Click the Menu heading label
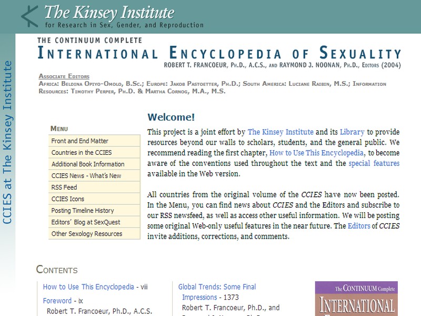 pos(59,129)
